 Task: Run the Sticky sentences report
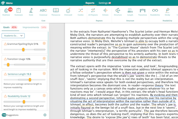167,12
